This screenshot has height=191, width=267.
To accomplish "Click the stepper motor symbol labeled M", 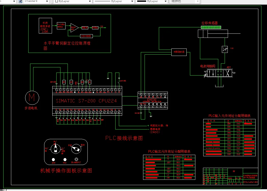I will coord(32,98).
